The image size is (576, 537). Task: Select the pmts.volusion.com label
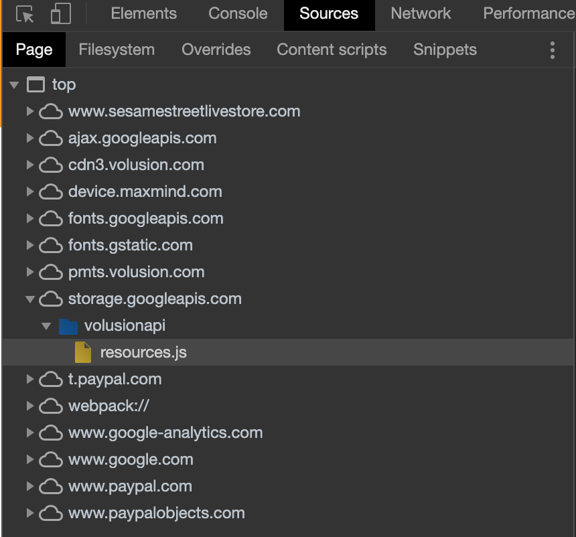click(136, 272)
